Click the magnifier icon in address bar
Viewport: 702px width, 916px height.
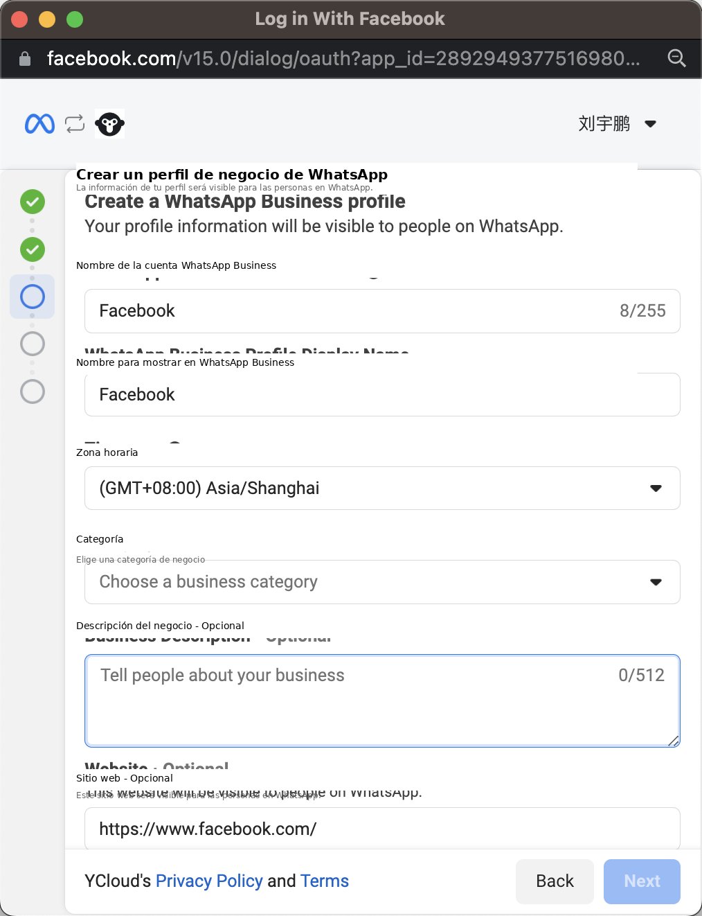(x=676, y=58)
